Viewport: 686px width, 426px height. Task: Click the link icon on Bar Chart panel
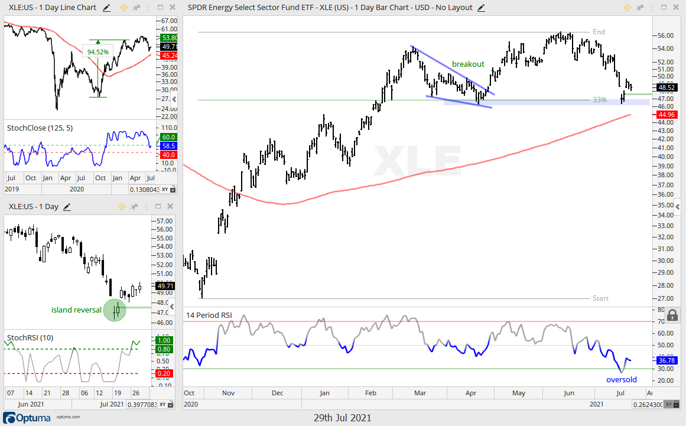coord(652,8)
